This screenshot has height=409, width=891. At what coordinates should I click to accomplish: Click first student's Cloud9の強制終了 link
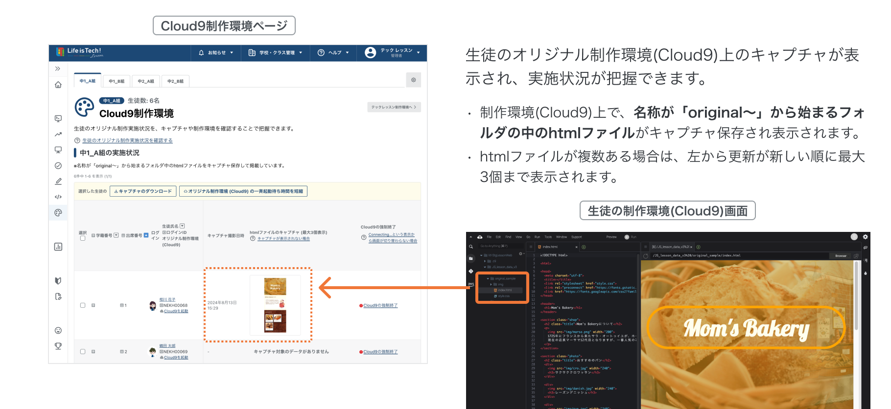[380, 305]
